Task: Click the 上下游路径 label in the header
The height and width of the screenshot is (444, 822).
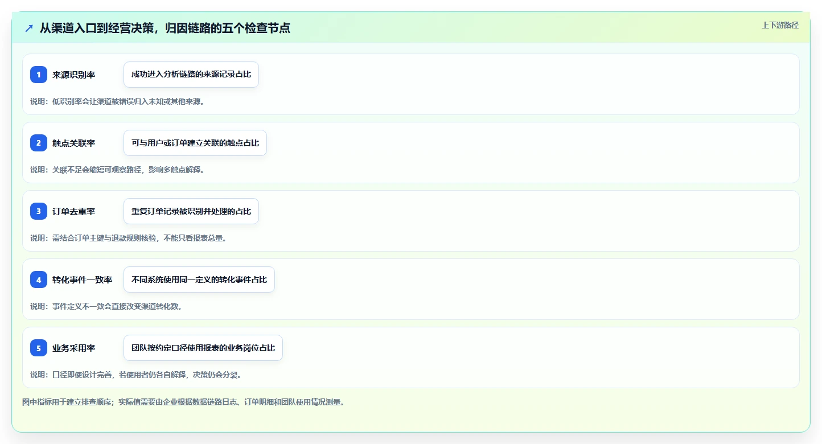Action: [780, 25]
